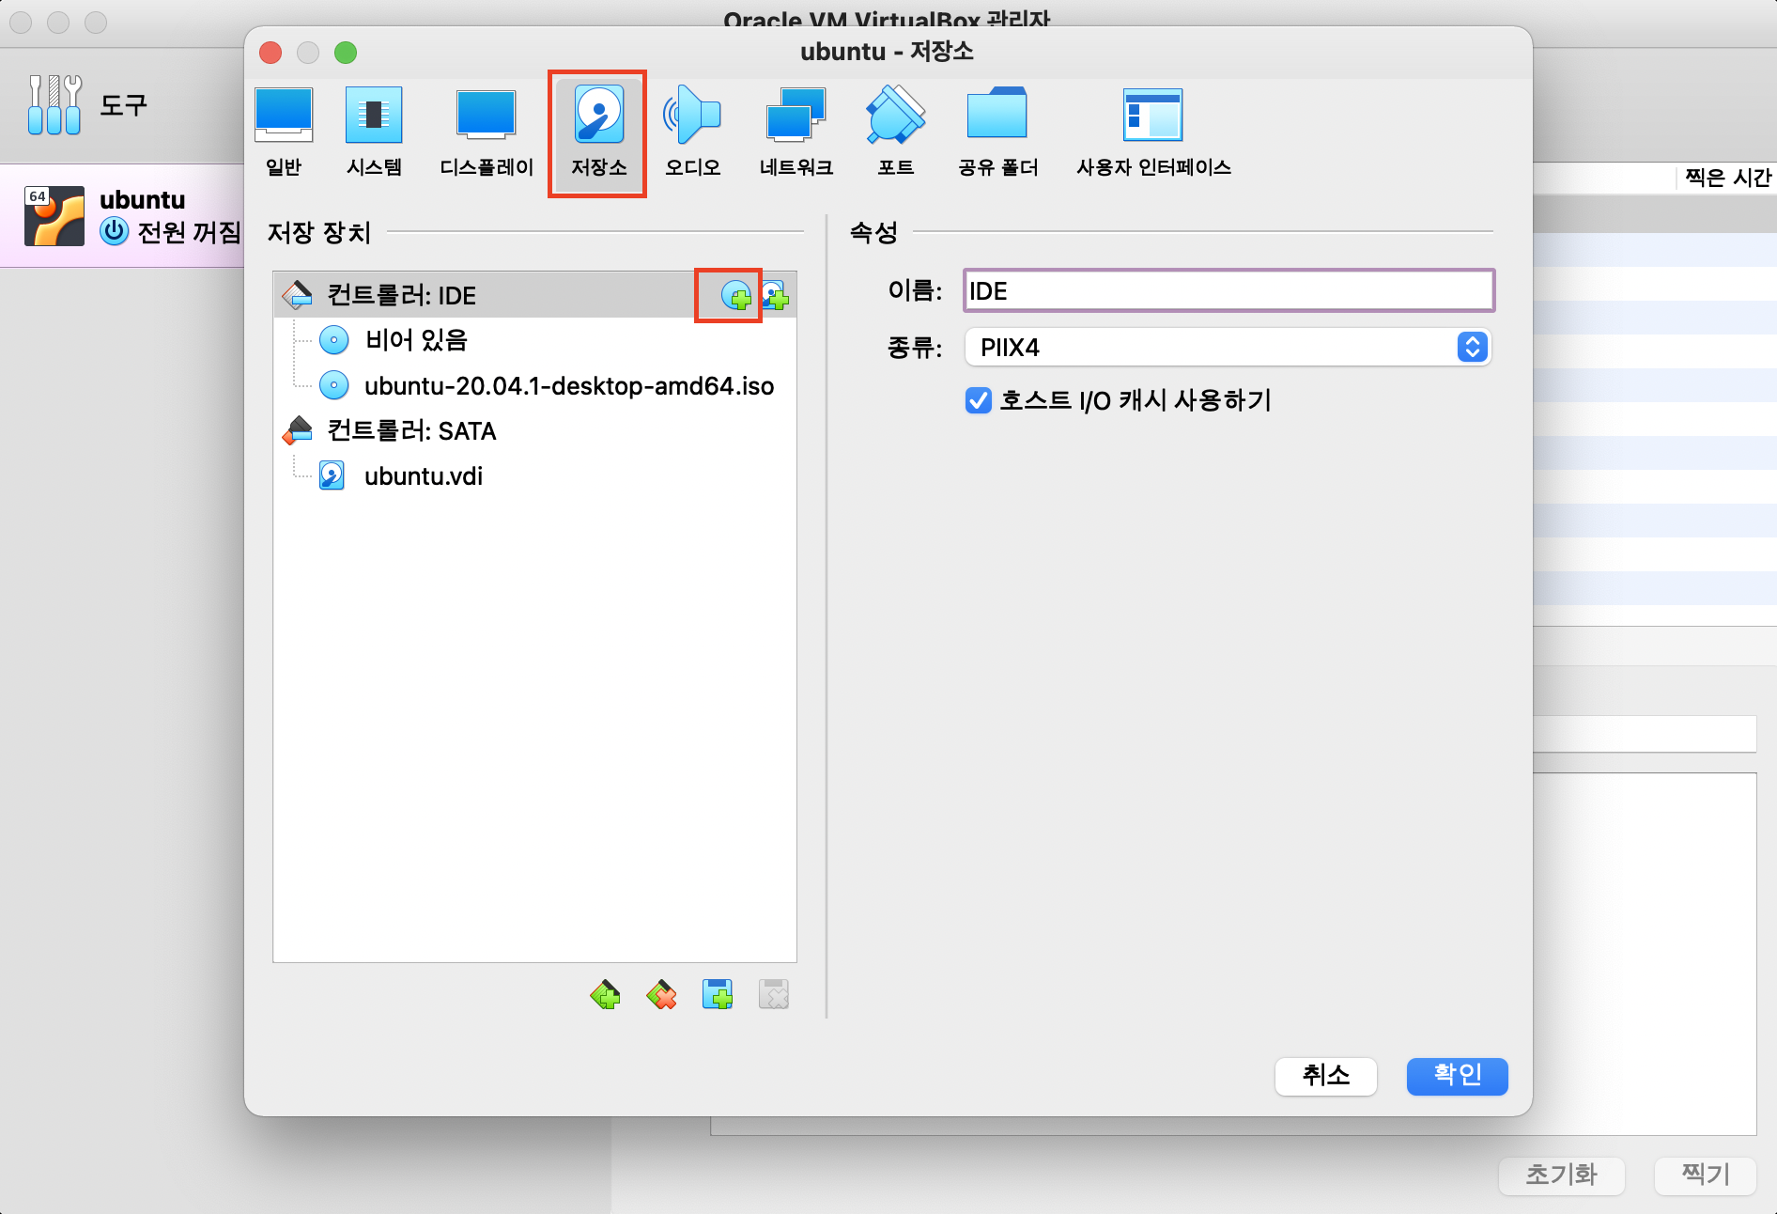Open the 종류 PIIX4 type dropdown
The height and width of the screenshot is (1214, 1777).
pyautogui.click(x=1228, y=347)
